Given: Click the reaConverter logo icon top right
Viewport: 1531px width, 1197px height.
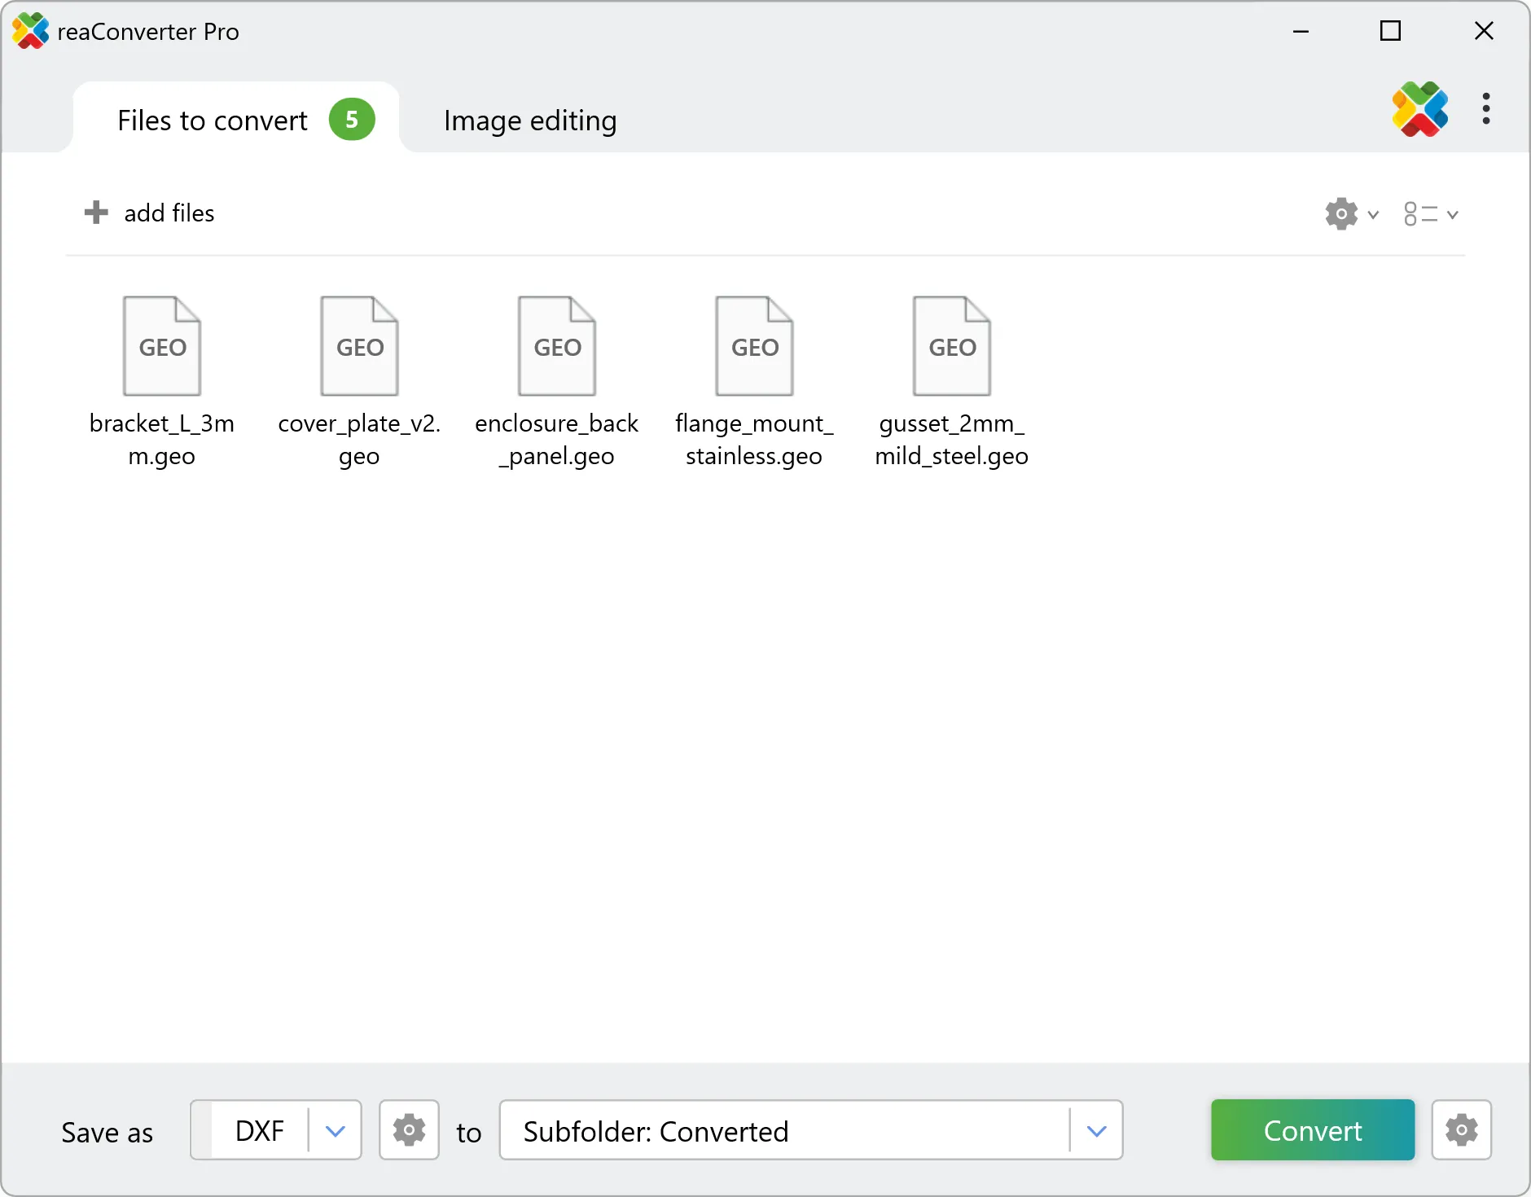Looking at the screenshot, I should (1420, 110).
